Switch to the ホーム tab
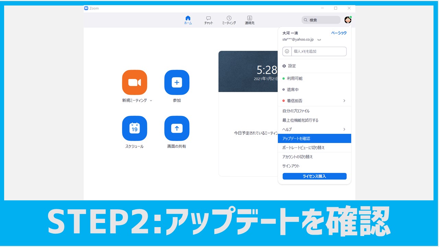Image resolution: width=439 pixels, height=247 pixels. click(188, 20)
